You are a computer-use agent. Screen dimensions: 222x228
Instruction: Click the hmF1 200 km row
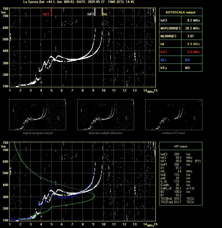point(175,165)
